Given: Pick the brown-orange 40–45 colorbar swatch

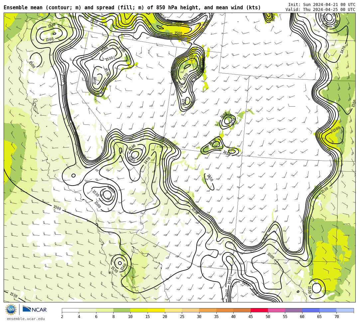Looking at the screenshot, I should click(242, 310).
